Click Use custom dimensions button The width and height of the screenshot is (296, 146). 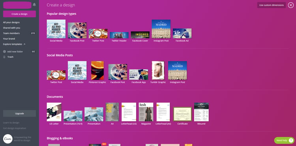272,5
